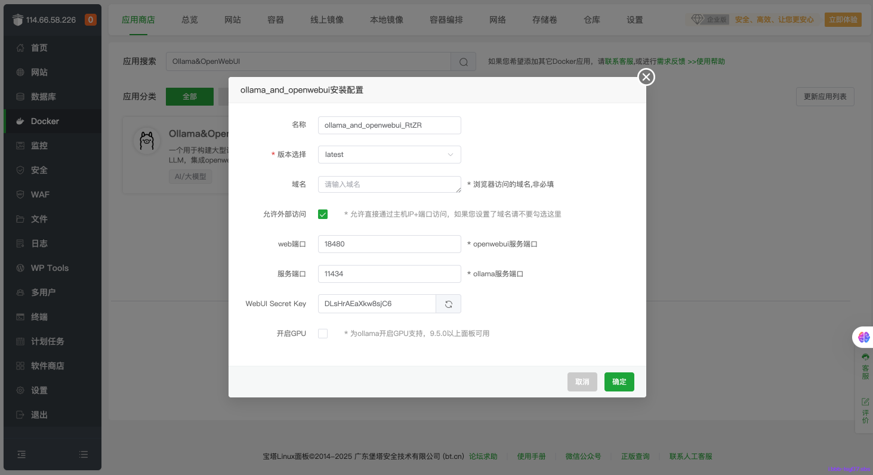
Task: Open the 监控 monitor icon in sidebar
Action: tap(20, 146)
